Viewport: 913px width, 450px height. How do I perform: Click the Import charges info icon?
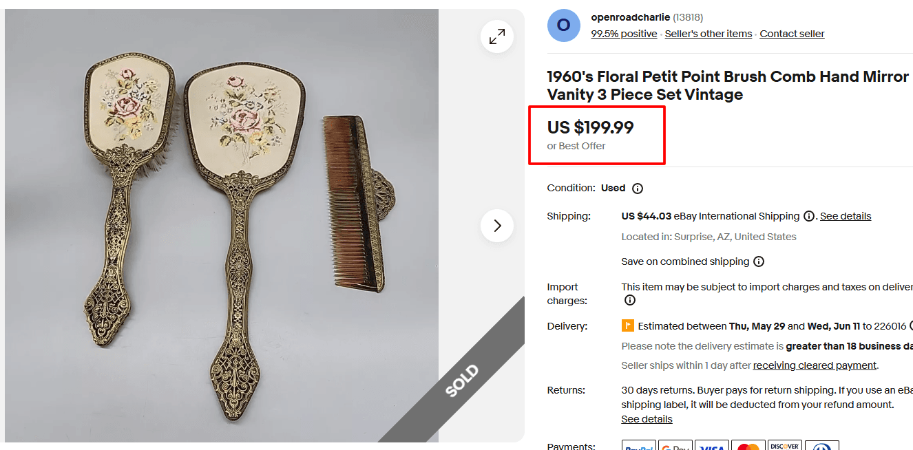[x=630, y=300]
